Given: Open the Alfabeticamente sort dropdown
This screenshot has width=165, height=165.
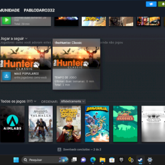Looking at the screenshot, I should point(73,101).
